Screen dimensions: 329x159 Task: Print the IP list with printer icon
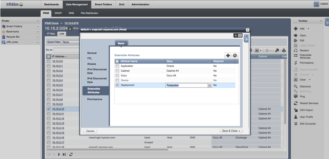click(x=284, y=50)
